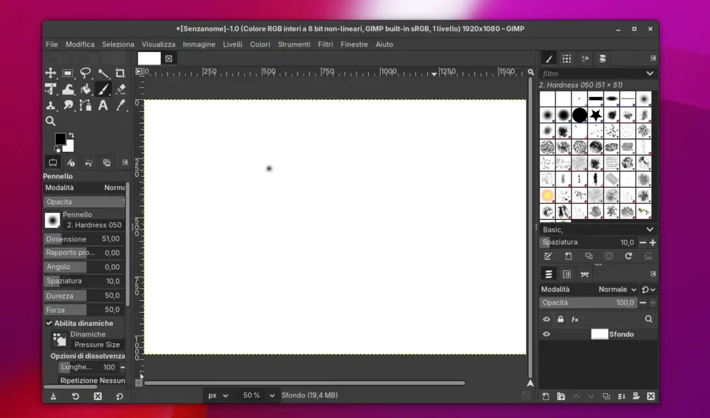Expand the Basic brush tag dropdown
Image resolution: width=710 pixels, height=418 pixels.
[650, 229]
